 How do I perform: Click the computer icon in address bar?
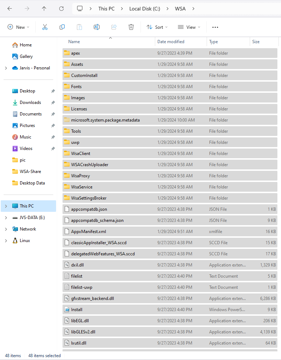[x=80, y=9]
